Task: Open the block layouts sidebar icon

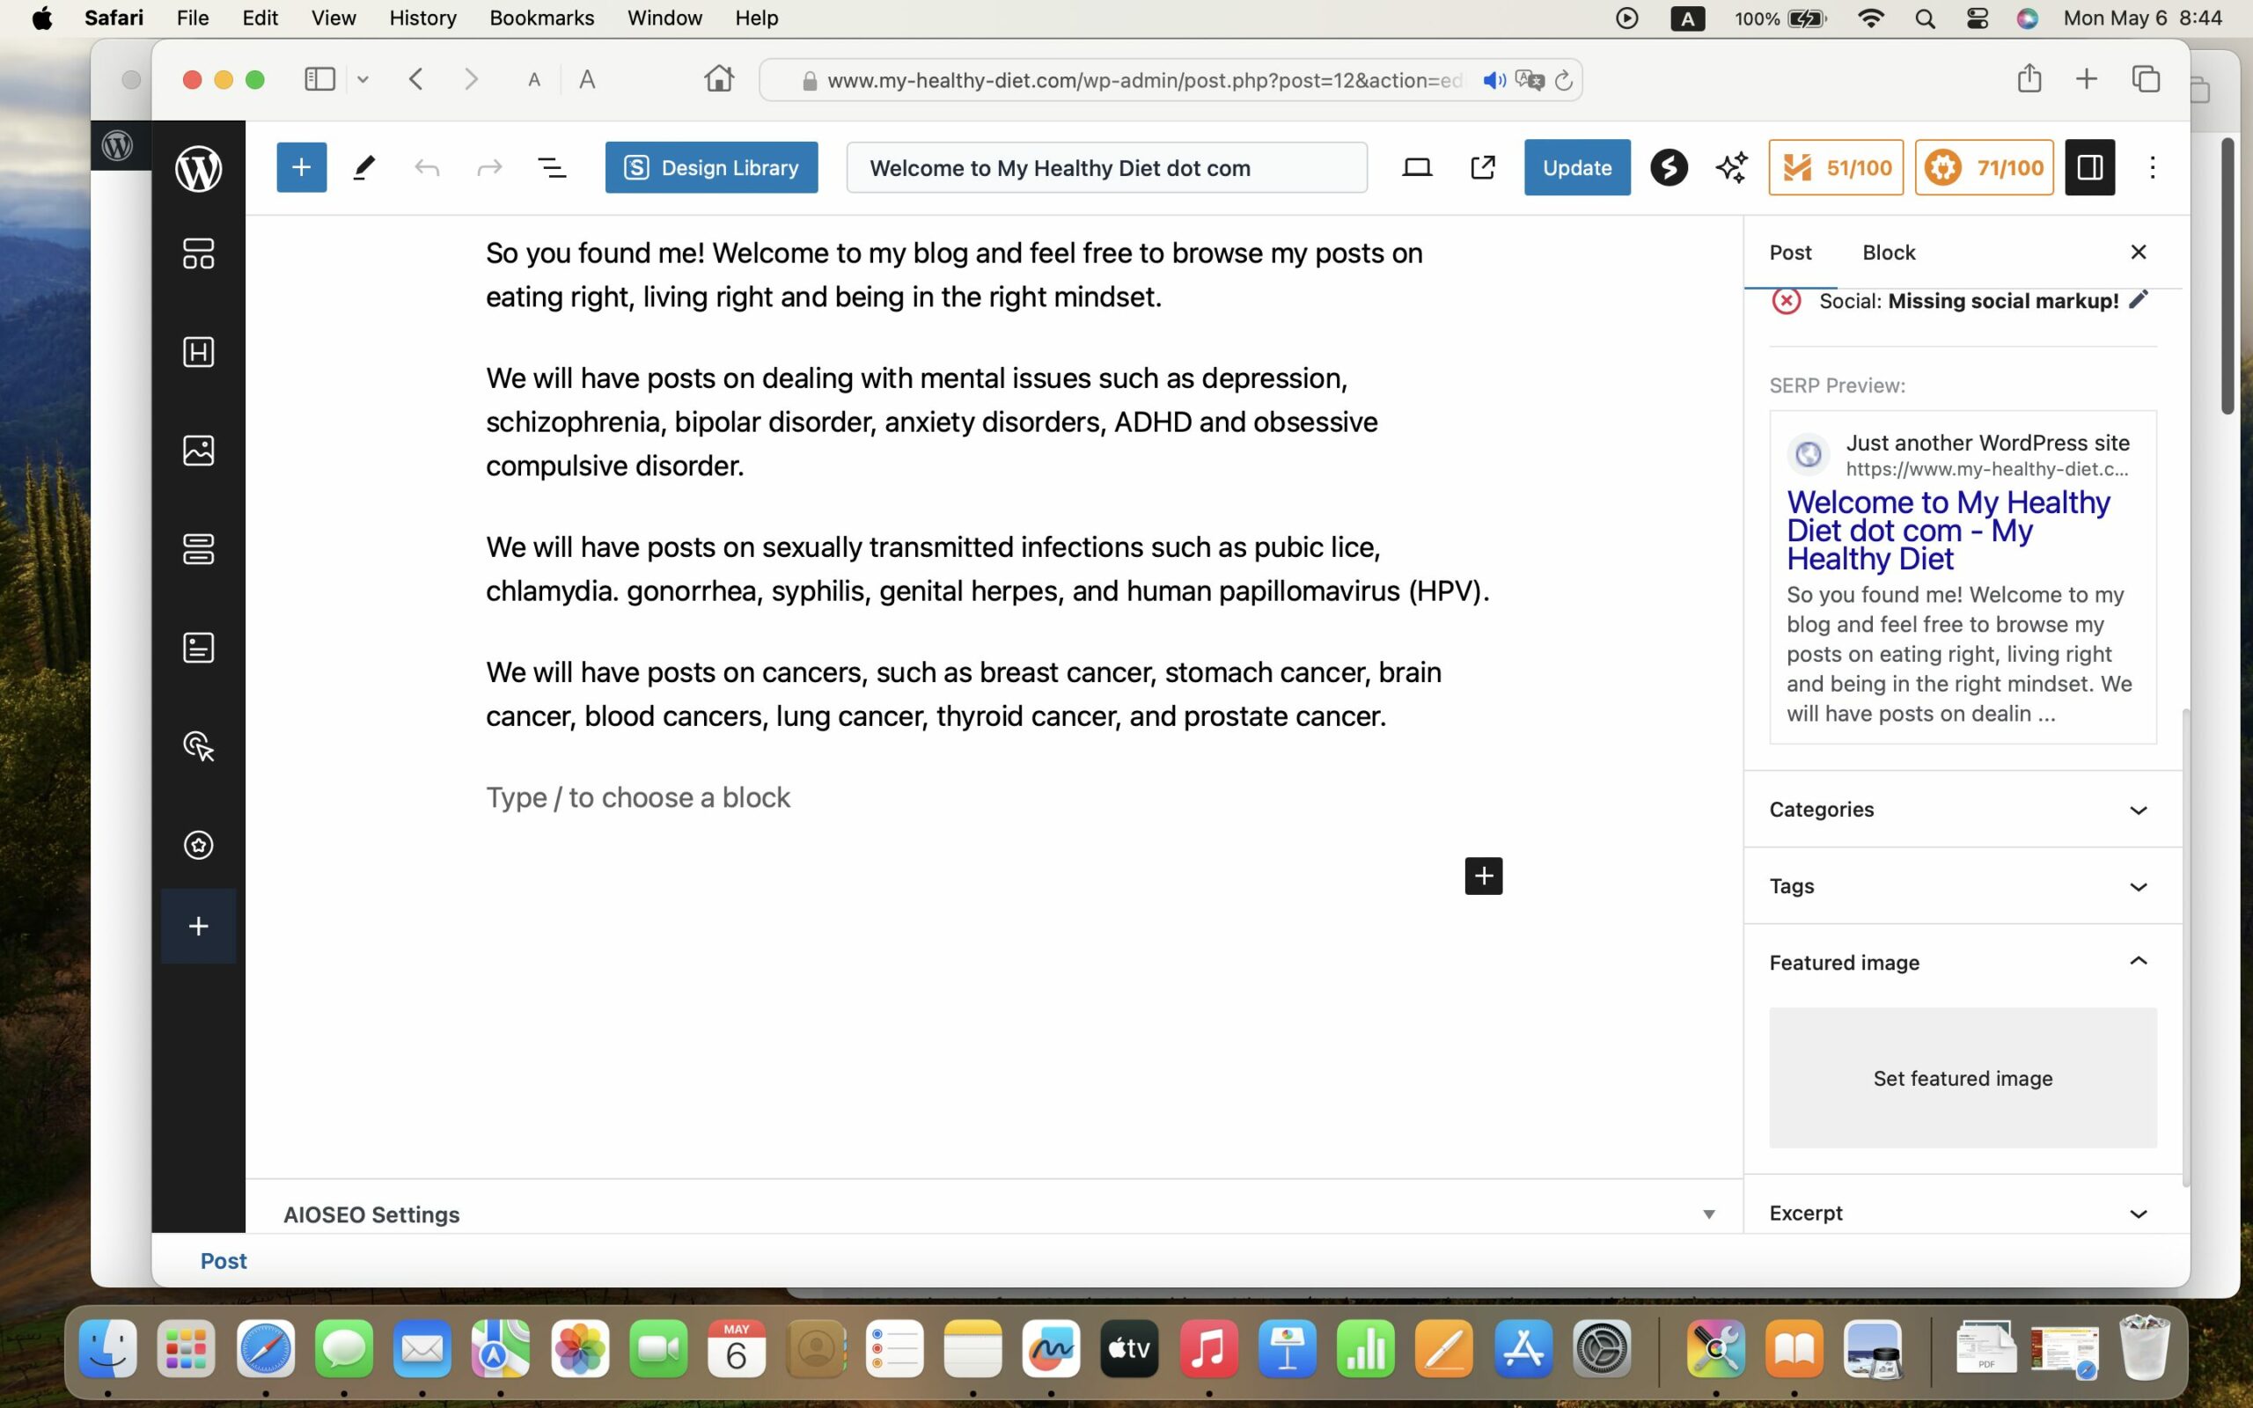Action: 198,253
